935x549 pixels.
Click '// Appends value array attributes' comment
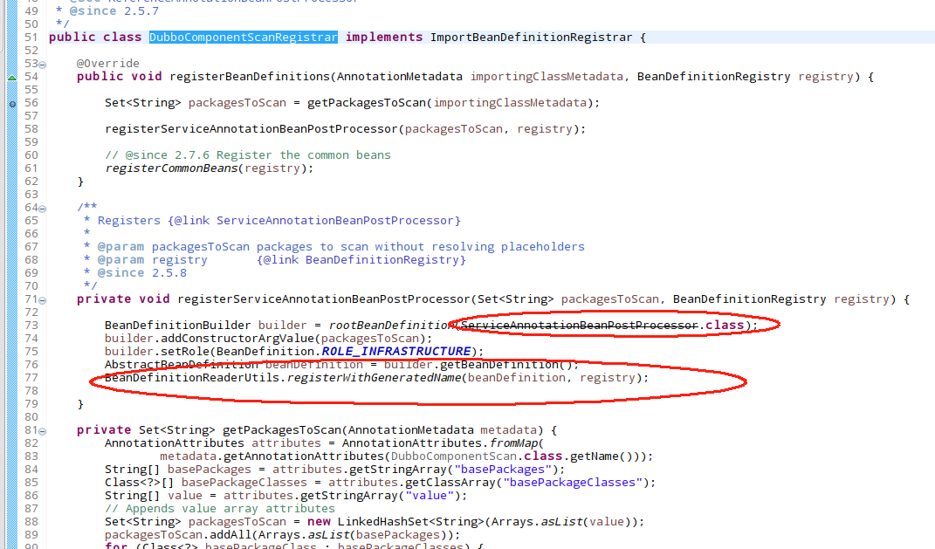tap(220, 509)
